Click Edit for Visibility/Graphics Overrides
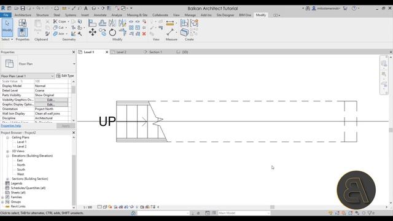Image resolution: width=393 pixels, height=221 pixels. (x=51, y=99)
